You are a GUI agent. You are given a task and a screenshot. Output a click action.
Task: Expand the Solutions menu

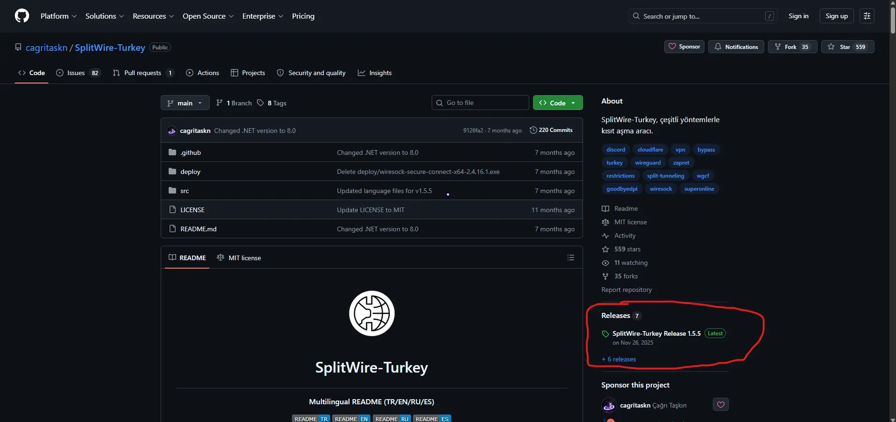[x=105, y=16]
